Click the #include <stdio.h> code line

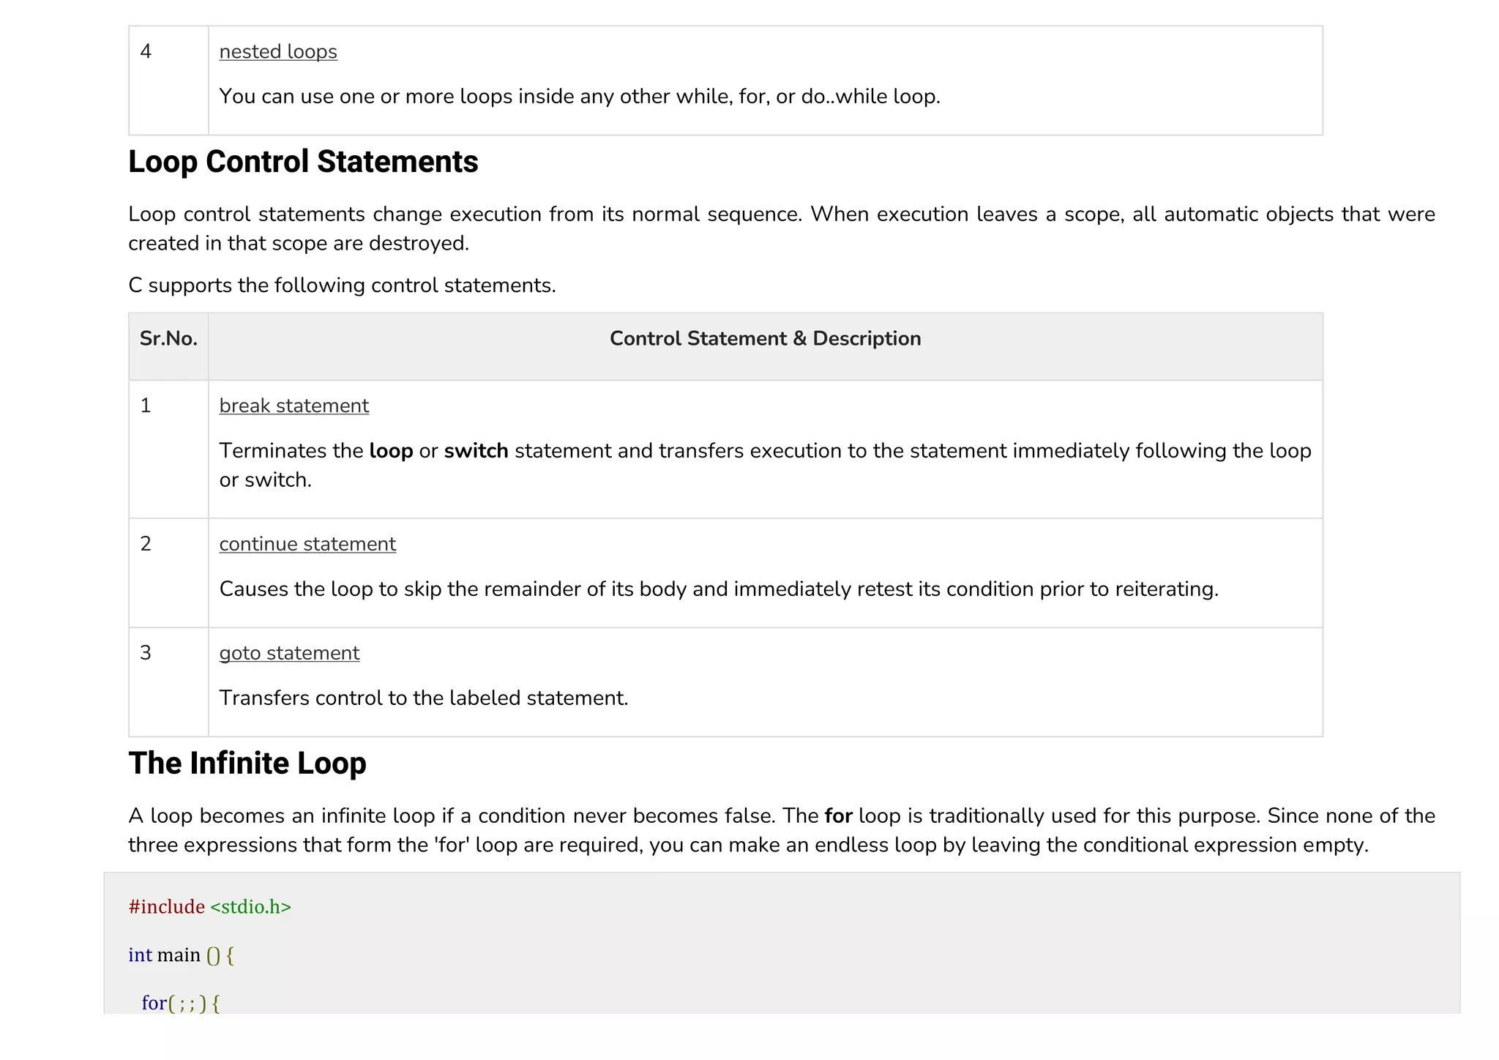pyautogui.click(x=209, y=907)
